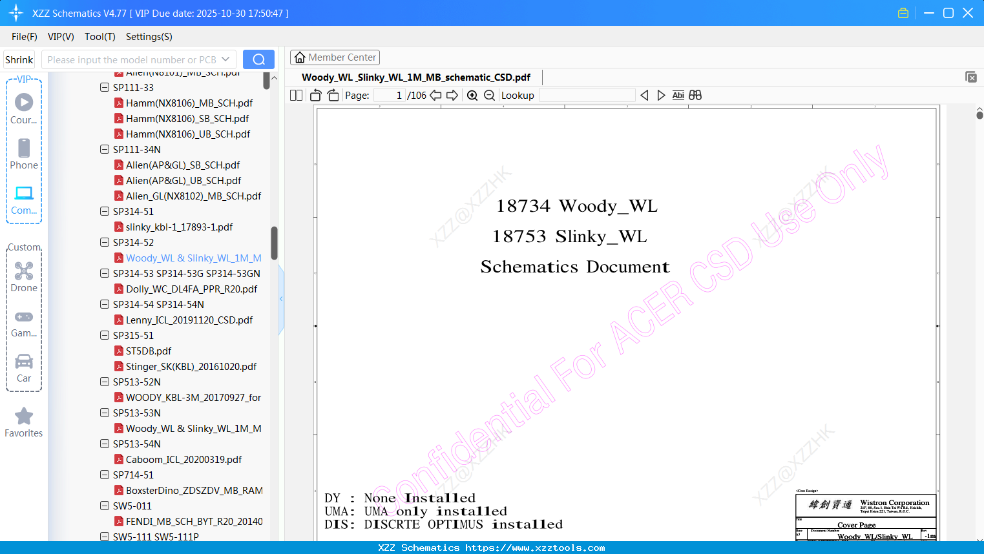Click the yellow VIP briefcase icon in title bar
Image resolution: width=984 pixels, height=554 pixels.
tap(903, 13)
